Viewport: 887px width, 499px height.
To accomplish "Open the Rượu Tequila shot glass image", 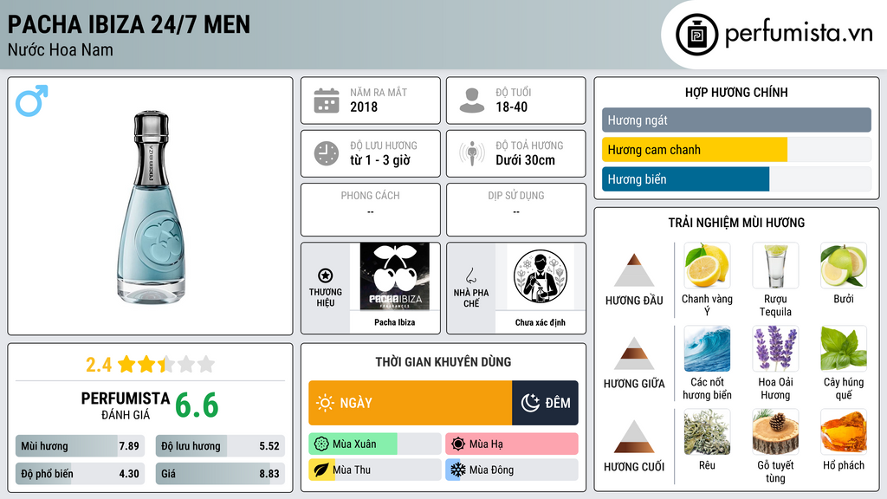I will point(775,265).
